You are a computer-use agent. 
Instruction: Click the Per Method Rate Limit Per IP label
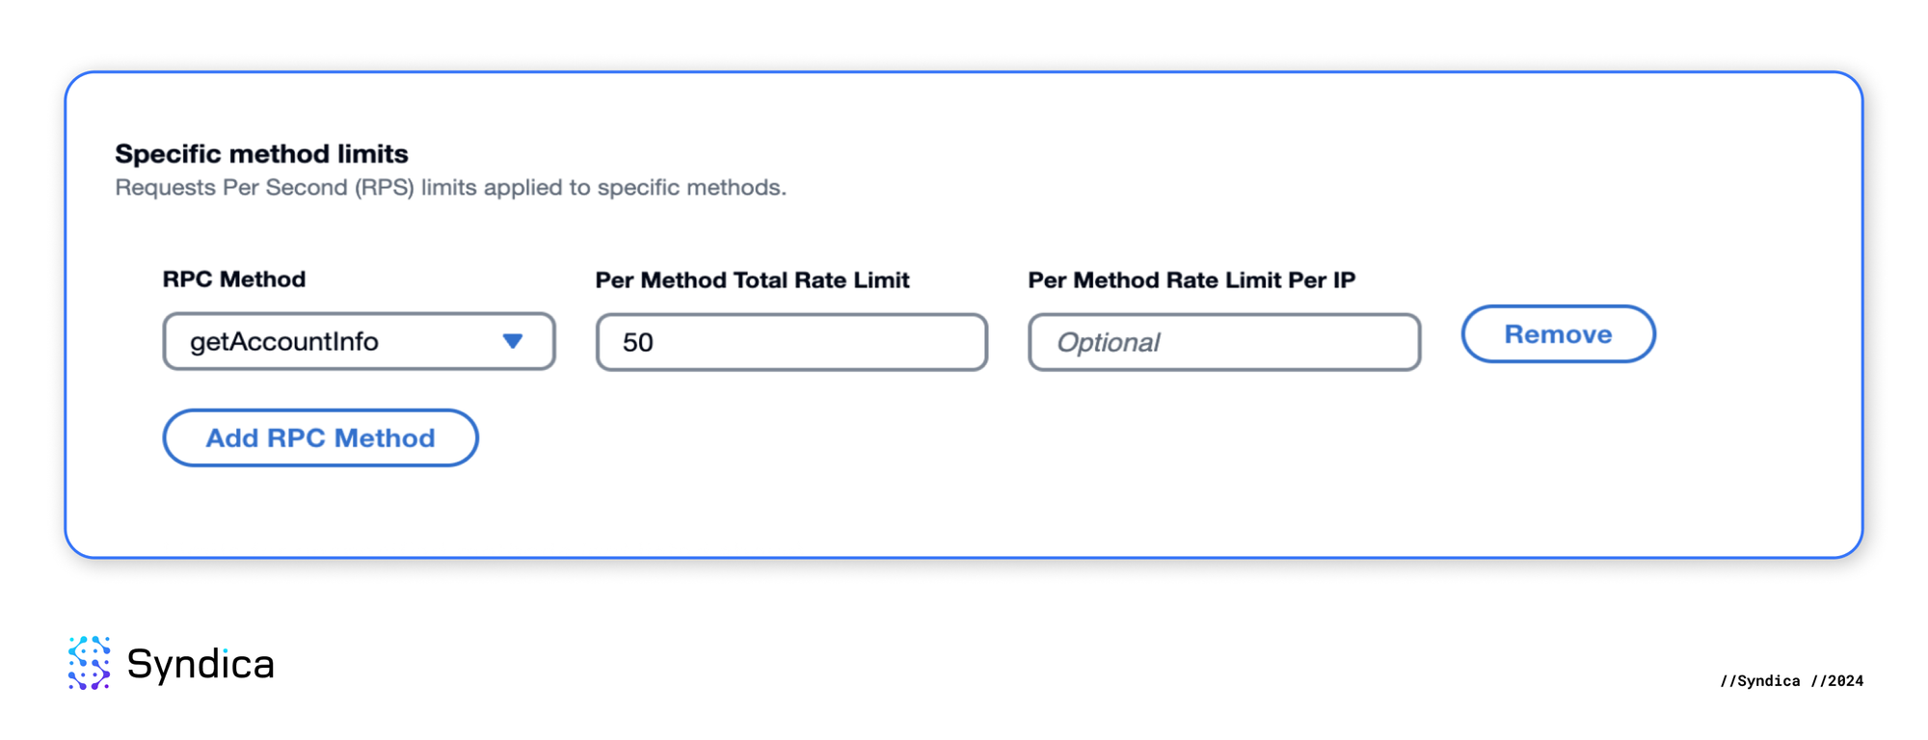(x=1192, y=279)
